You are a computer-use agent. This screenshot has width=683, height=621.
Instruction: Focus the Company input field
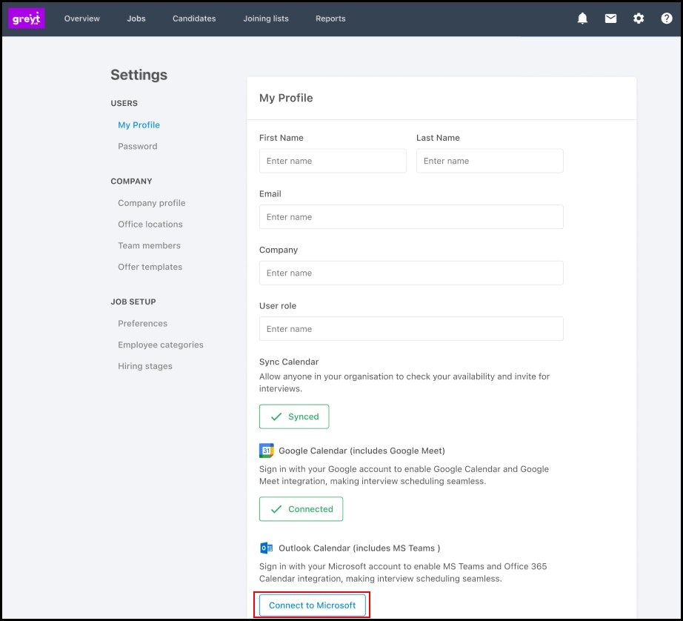pyautogui.click(x=411, y=273)
